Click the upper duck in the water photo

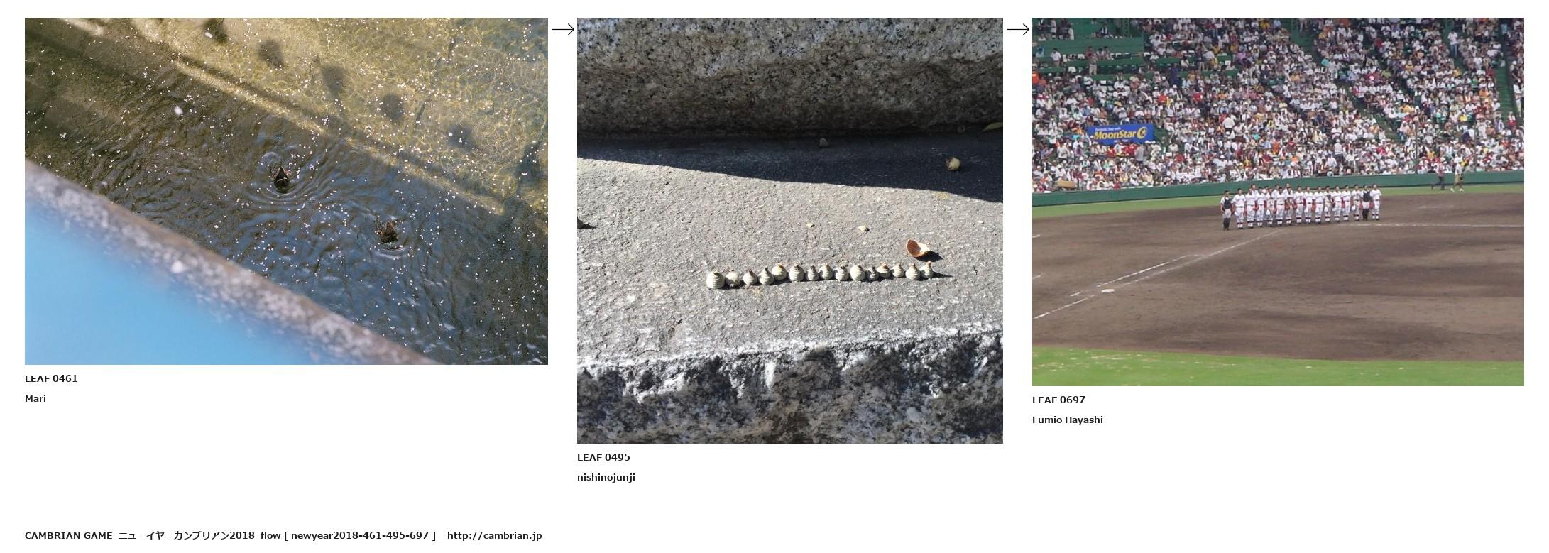[282, 177]
